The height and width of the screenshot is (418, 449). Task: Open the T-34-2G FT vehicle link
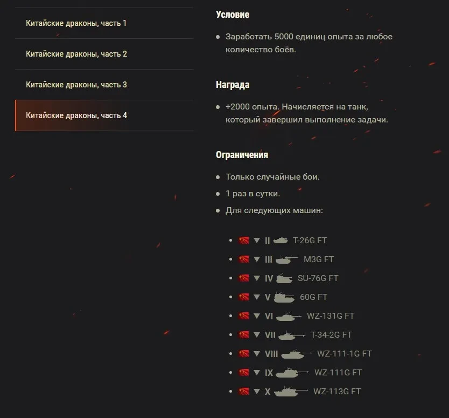(x=331, y=335)
